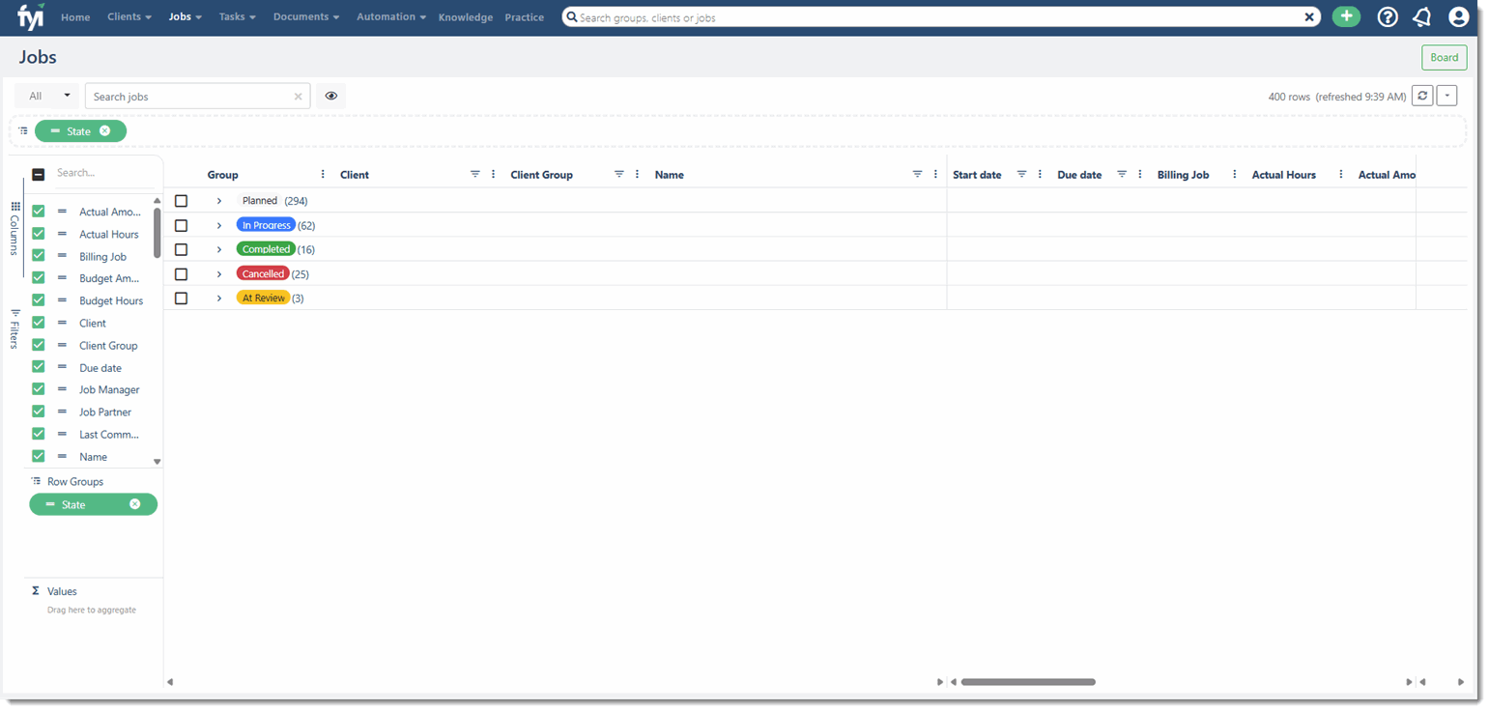Open the Jobs menu
This screenshot has height=711, width=1489.
point(185,17)
